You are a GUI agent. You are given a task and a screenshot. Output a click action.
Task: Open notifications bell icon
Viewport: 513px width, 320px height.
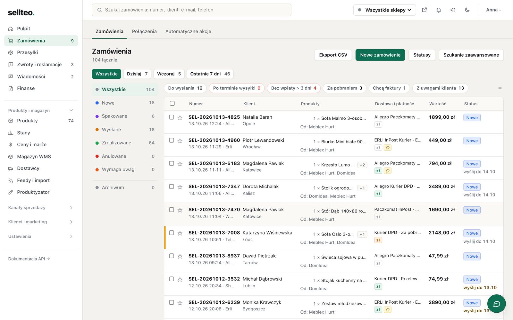[x=439, y=10]
